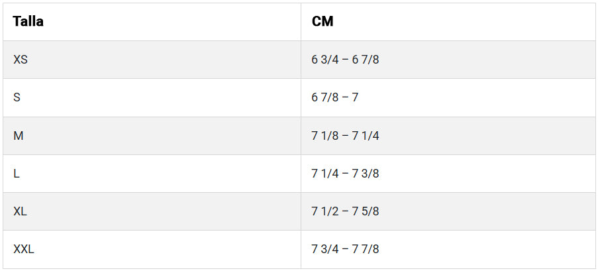Screen dimensions: 598x271
Task: Click the 7 1/4 – 7 3/8 cell
Action: tap(345, 174)
